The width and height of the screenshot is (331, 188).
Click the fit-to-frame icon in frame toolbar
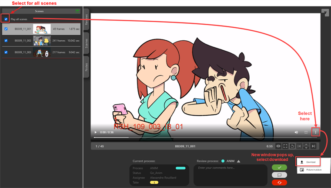(x=285, y=146)
